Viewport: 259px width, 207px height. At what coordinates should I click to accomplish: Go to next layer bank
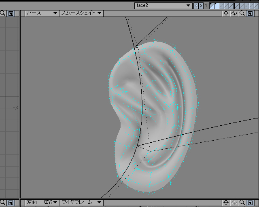tap(201, 6)
